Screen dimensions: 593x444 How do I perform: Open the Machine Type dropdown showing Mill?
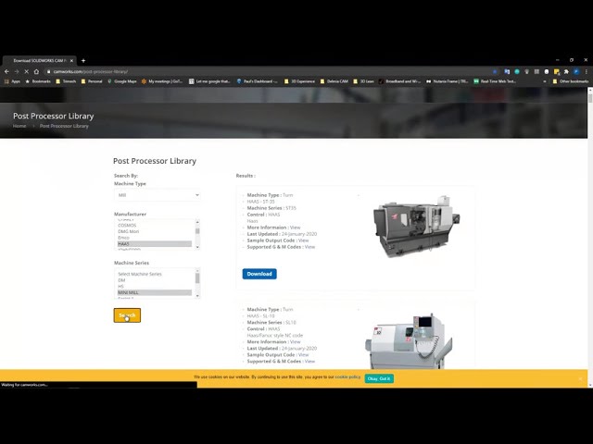158,195
